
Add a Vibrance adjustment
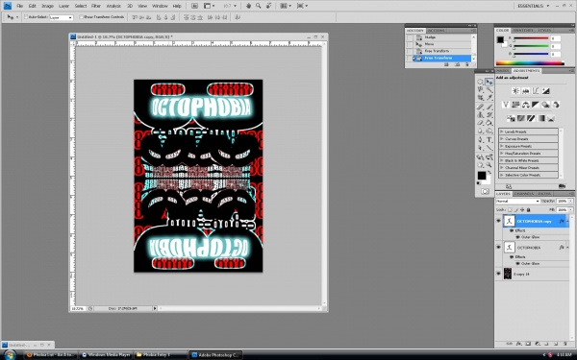(x=506, y=105)
